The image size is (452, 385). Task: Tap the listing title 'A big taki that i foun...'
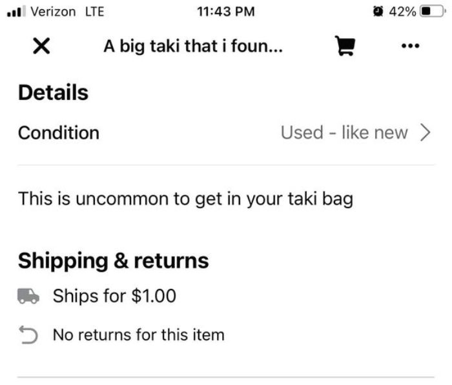tap(192, 47)
